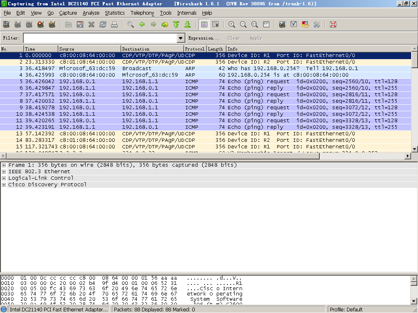Open the Analyze menu

[x=91, y=13]
